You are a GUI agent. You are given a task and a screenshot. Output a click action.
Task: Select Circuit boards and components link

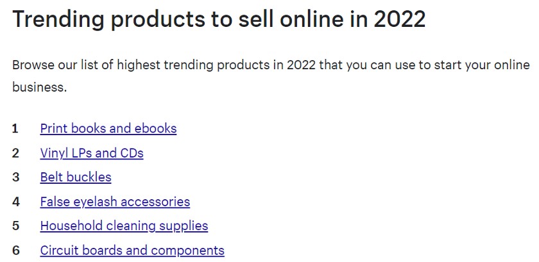pos(132,250)
